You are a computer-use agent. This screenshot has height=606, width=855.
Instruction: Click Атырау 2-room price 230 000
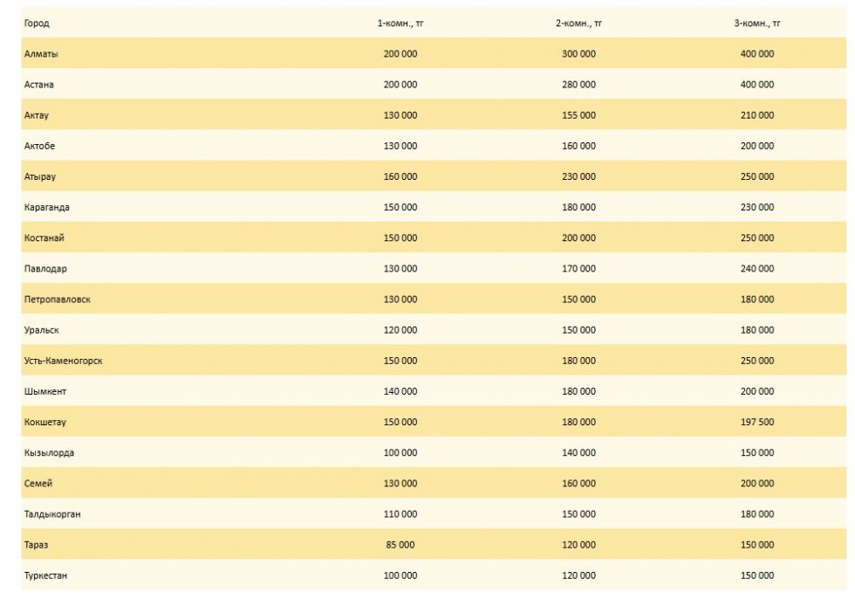pyautogui.click(x=578, y=176)
